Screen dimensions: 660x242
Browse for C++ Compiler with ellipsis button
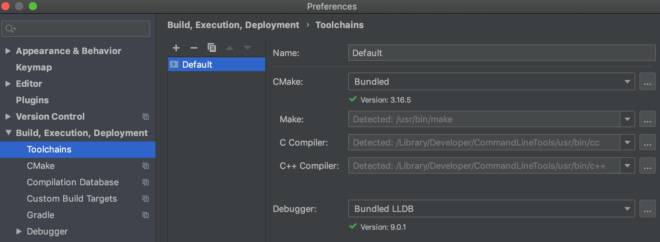[647, 166]
